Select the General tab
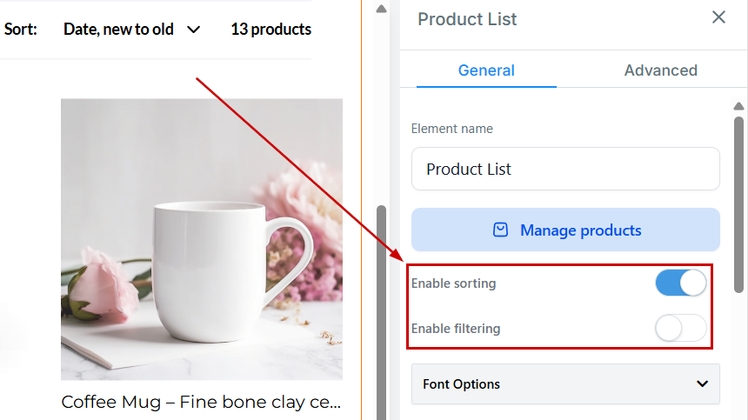748x420 pixels. click(x=486, y=70)
